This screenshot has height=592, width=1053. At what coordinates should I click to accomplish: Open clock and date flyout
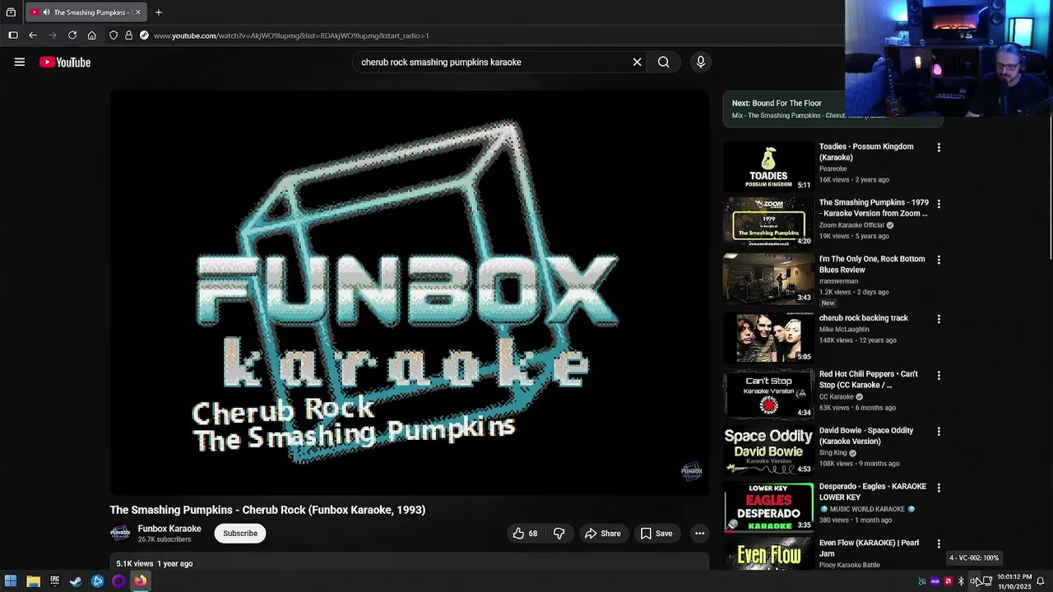[1014, 581]
